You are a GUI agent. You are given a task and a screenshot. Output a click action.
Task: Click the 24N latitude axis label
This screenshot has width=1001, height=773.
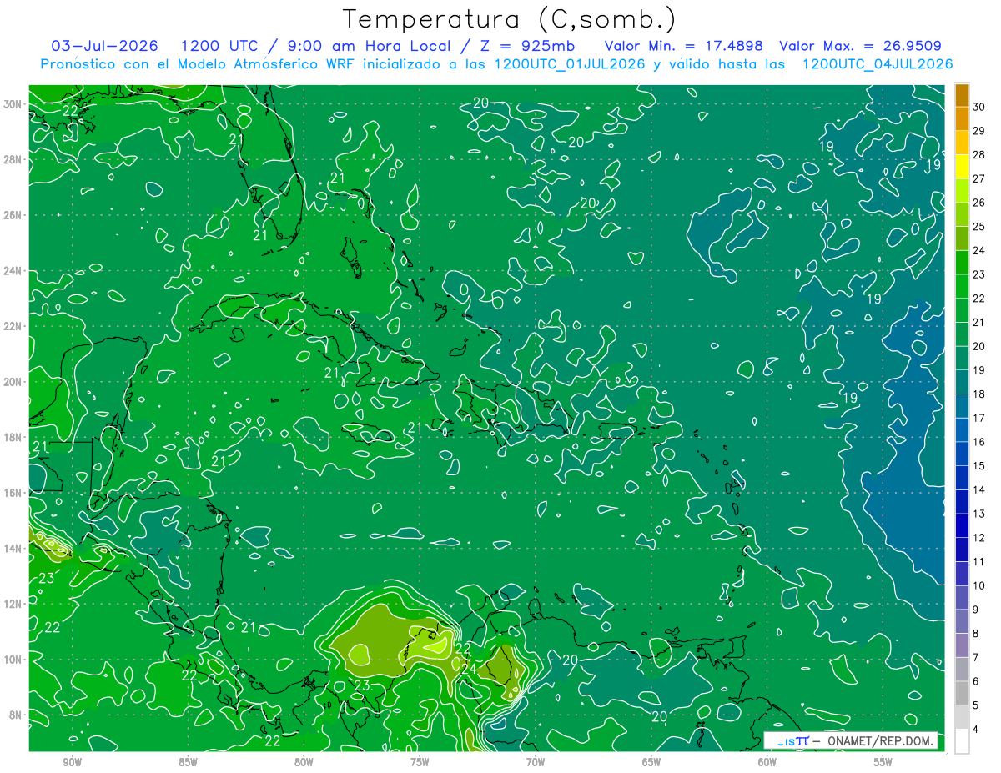click(x=13, y=271)
